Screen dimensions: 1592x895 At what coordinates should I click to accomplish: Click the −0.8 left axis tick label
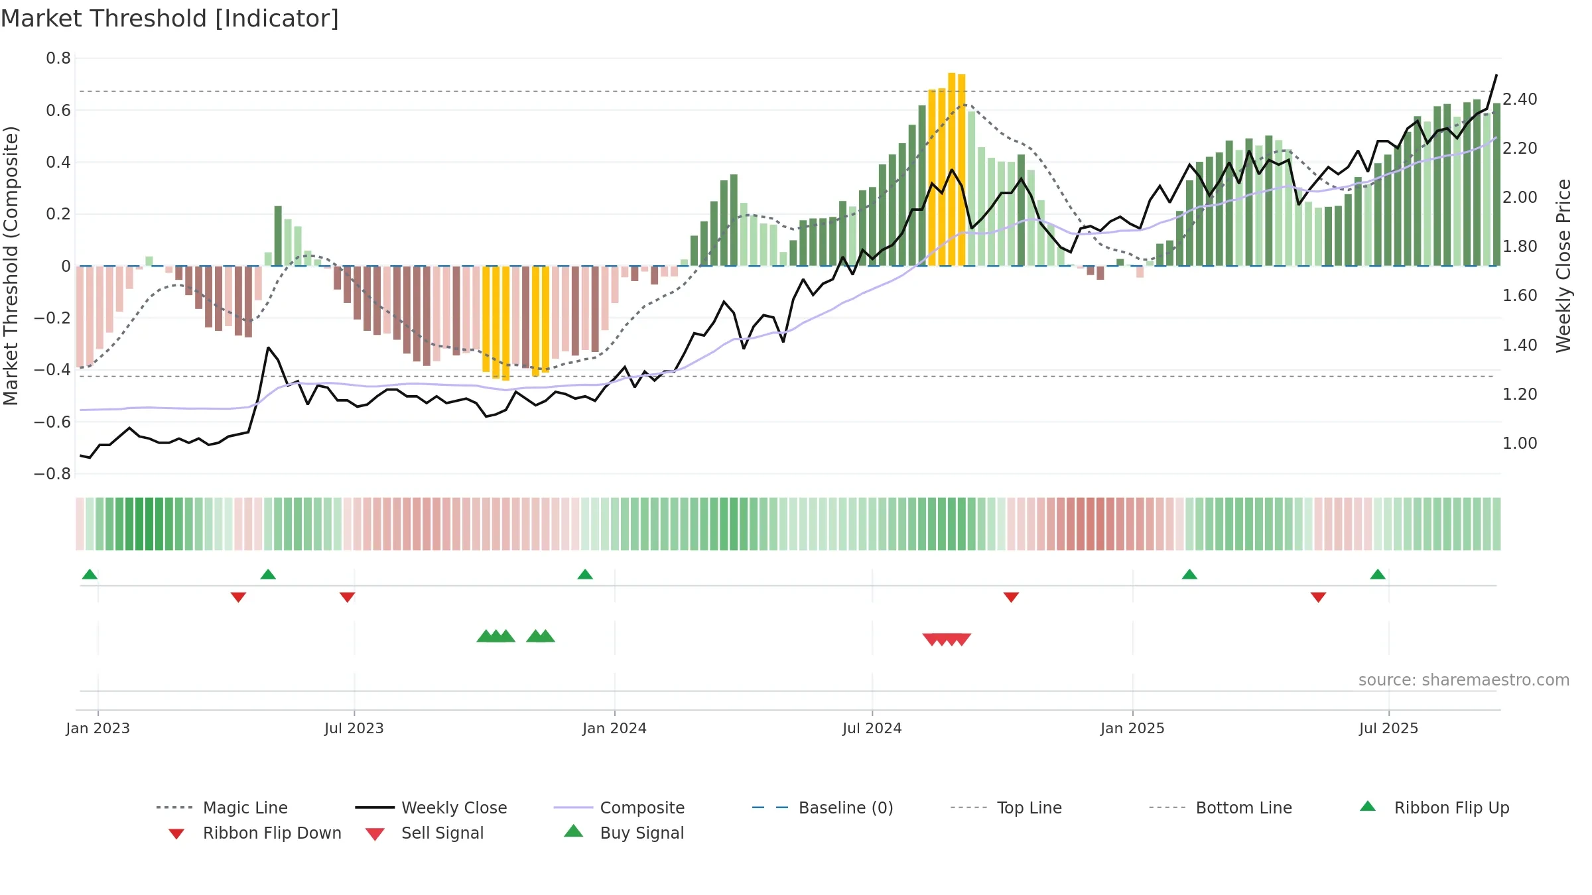tap(52, 473)
